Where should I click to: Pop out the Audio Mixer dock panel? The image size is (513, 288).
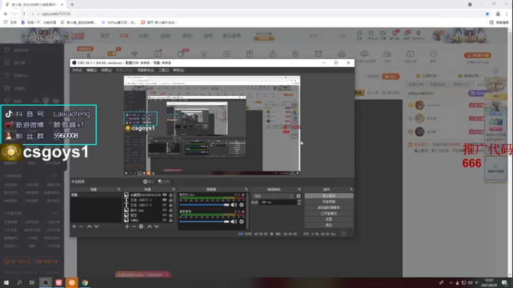click(x=246, y=189)
